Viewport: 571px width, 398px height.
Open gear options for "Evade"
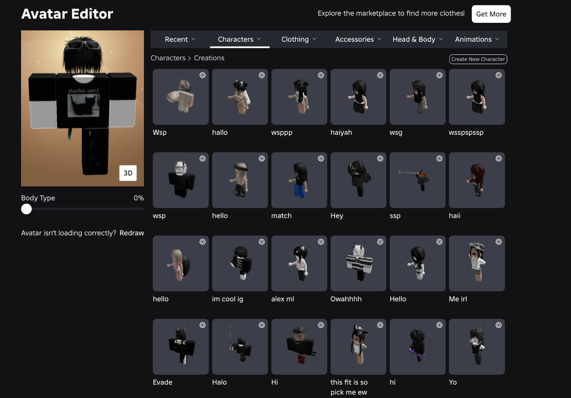tap(203, 325)
